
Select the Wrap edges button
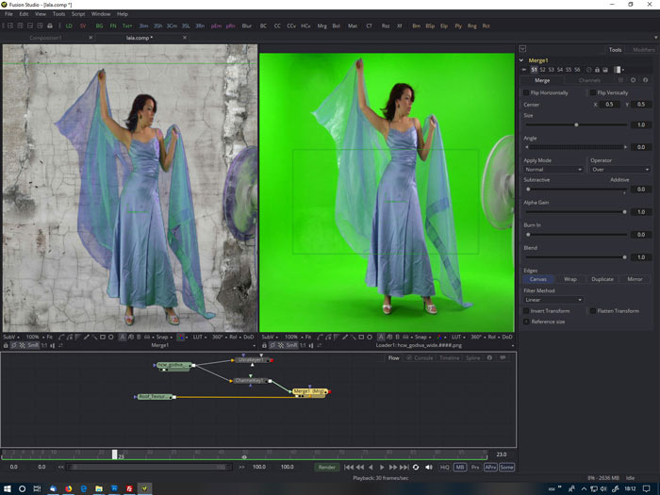coord(569,279)
